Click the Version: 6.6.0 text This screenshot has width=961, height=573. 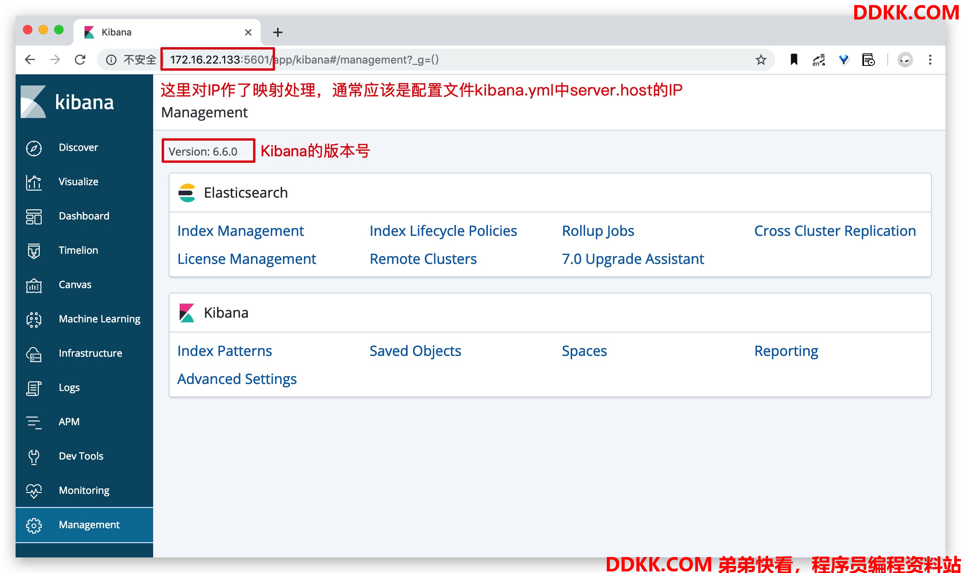(203, 152)
